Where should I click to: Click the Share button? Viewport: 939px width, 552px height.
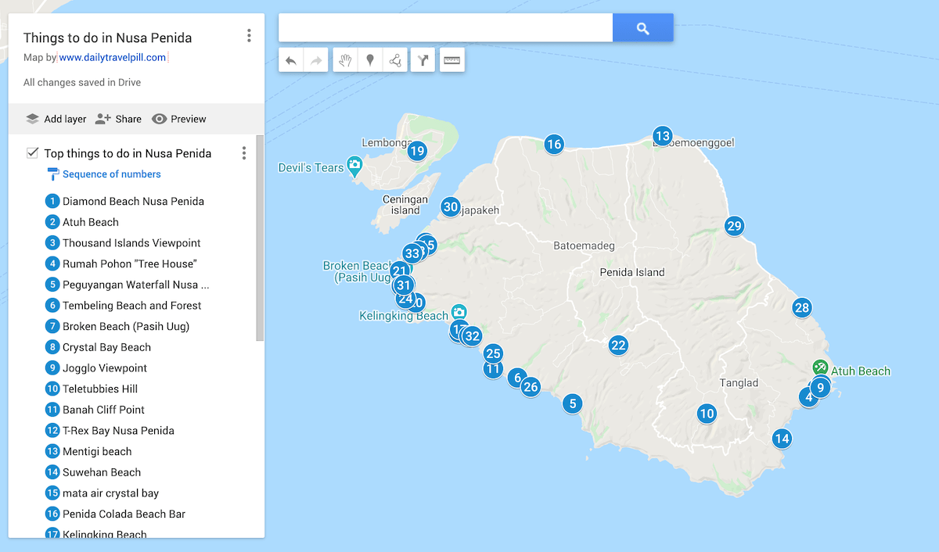[118, 119]
